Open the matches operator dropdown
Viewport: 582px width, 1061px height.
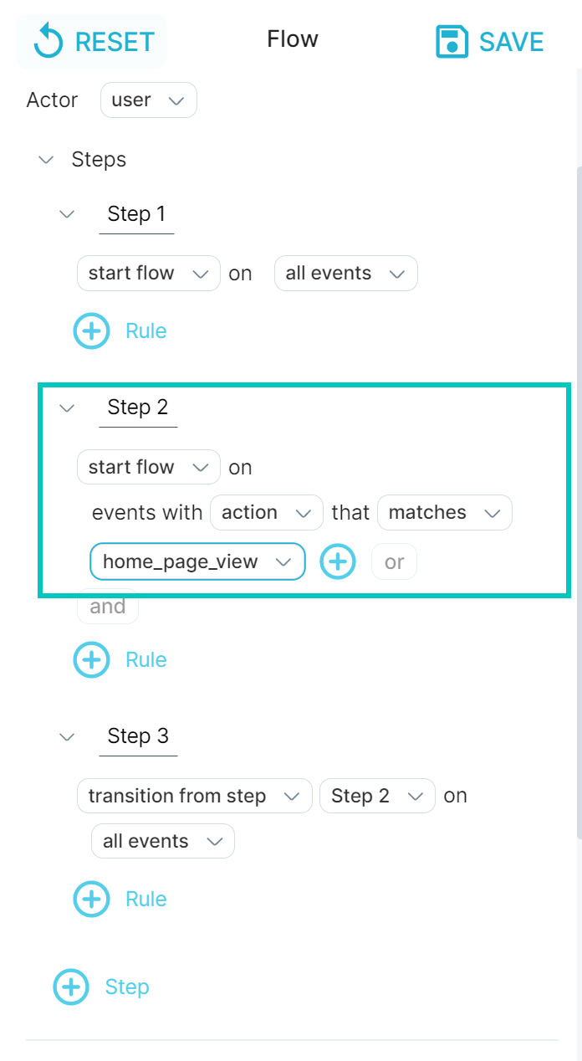(x=445, y=512)
